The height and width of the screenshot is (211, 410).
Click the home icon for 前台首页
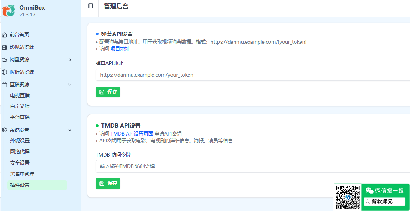[x=4, y=35]
